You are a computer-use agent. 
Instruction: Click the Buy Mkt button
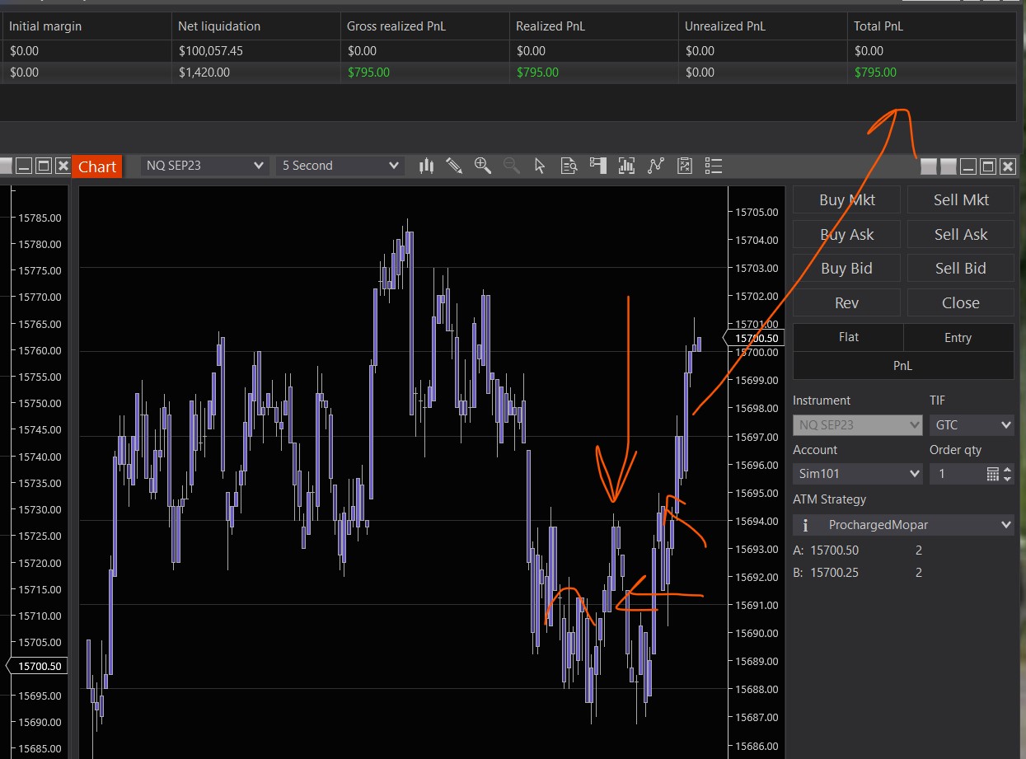click(847, 200)
